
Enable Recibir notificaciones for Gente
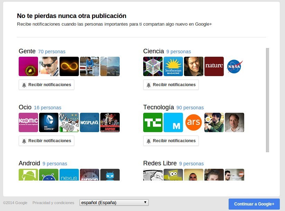[x=46, y=84]
